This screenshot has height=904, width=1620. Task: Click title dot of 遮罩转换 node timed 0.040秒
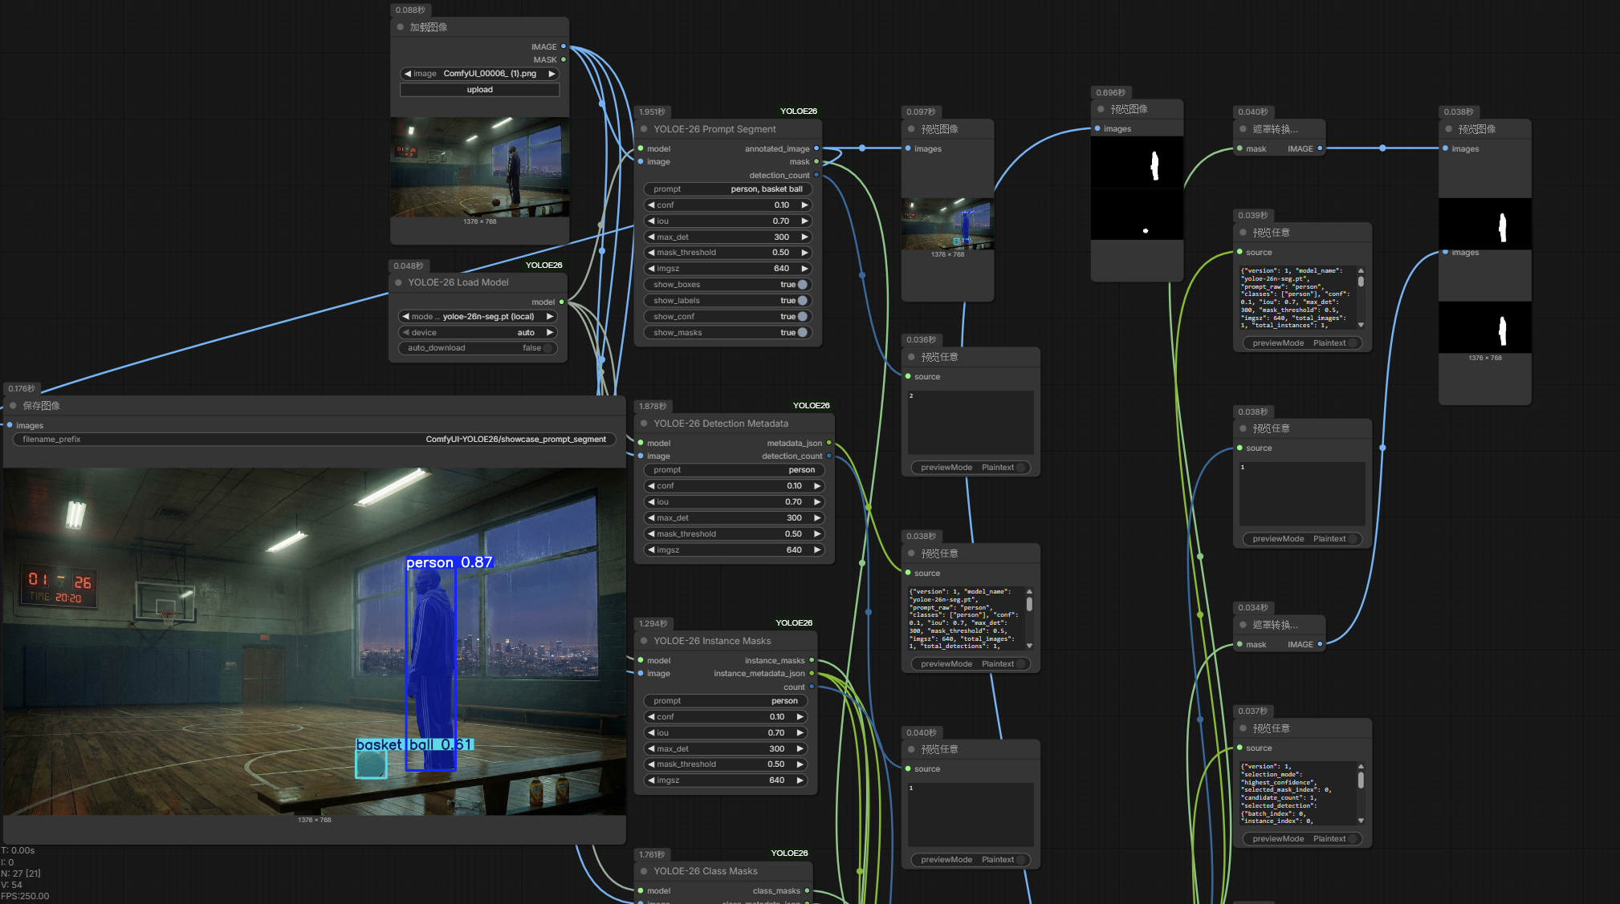(1243, 129)
